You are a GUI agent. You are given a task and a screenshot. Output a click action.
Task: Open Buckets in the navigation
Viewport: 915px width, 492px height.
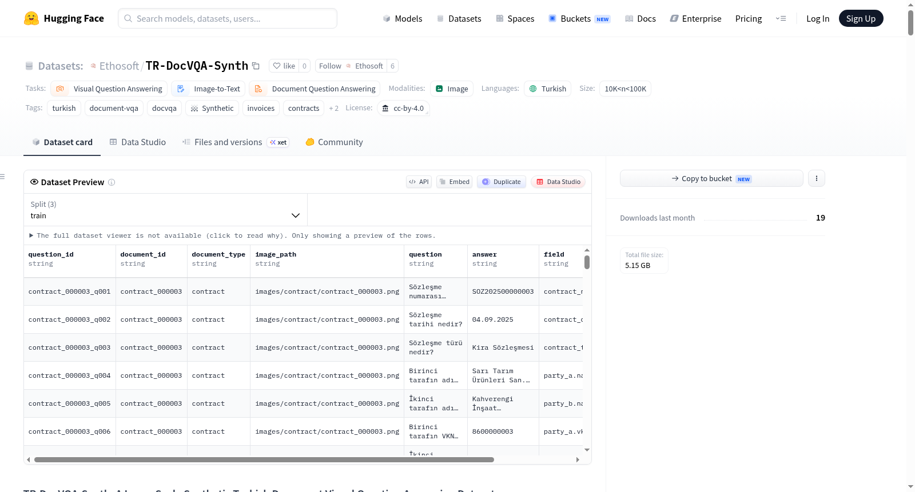point(579,18)
